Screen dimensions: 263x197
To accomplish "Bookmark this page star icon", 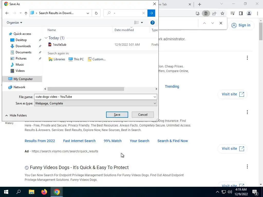I will [222, 13].
